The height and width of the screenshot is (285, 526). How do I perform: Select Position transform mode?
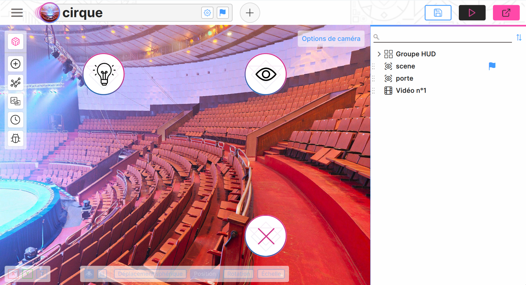[x=205, y=274]
